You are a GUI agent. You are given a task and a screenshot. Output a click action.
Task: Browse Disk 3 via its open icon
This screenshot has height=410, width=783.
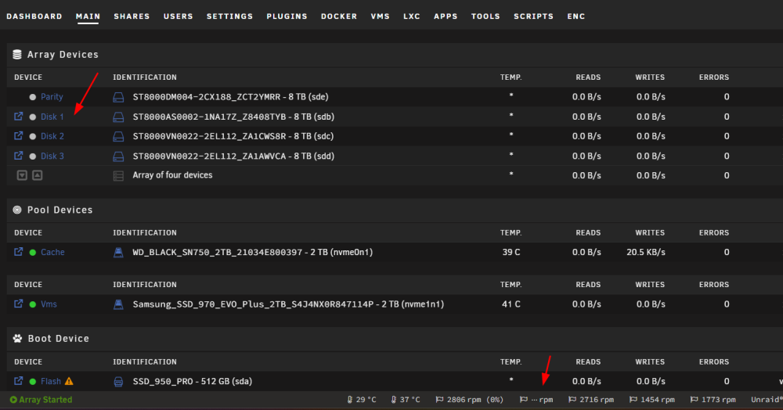(x=19, y=156)
